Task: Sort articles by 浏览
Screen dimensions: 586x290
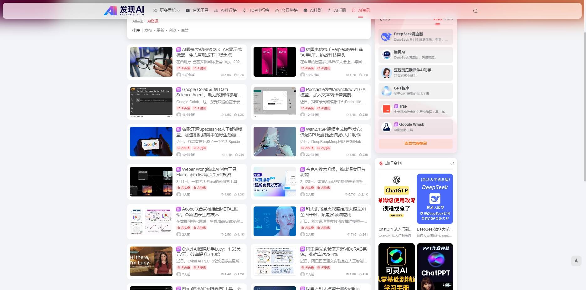Action: [172, 30]
